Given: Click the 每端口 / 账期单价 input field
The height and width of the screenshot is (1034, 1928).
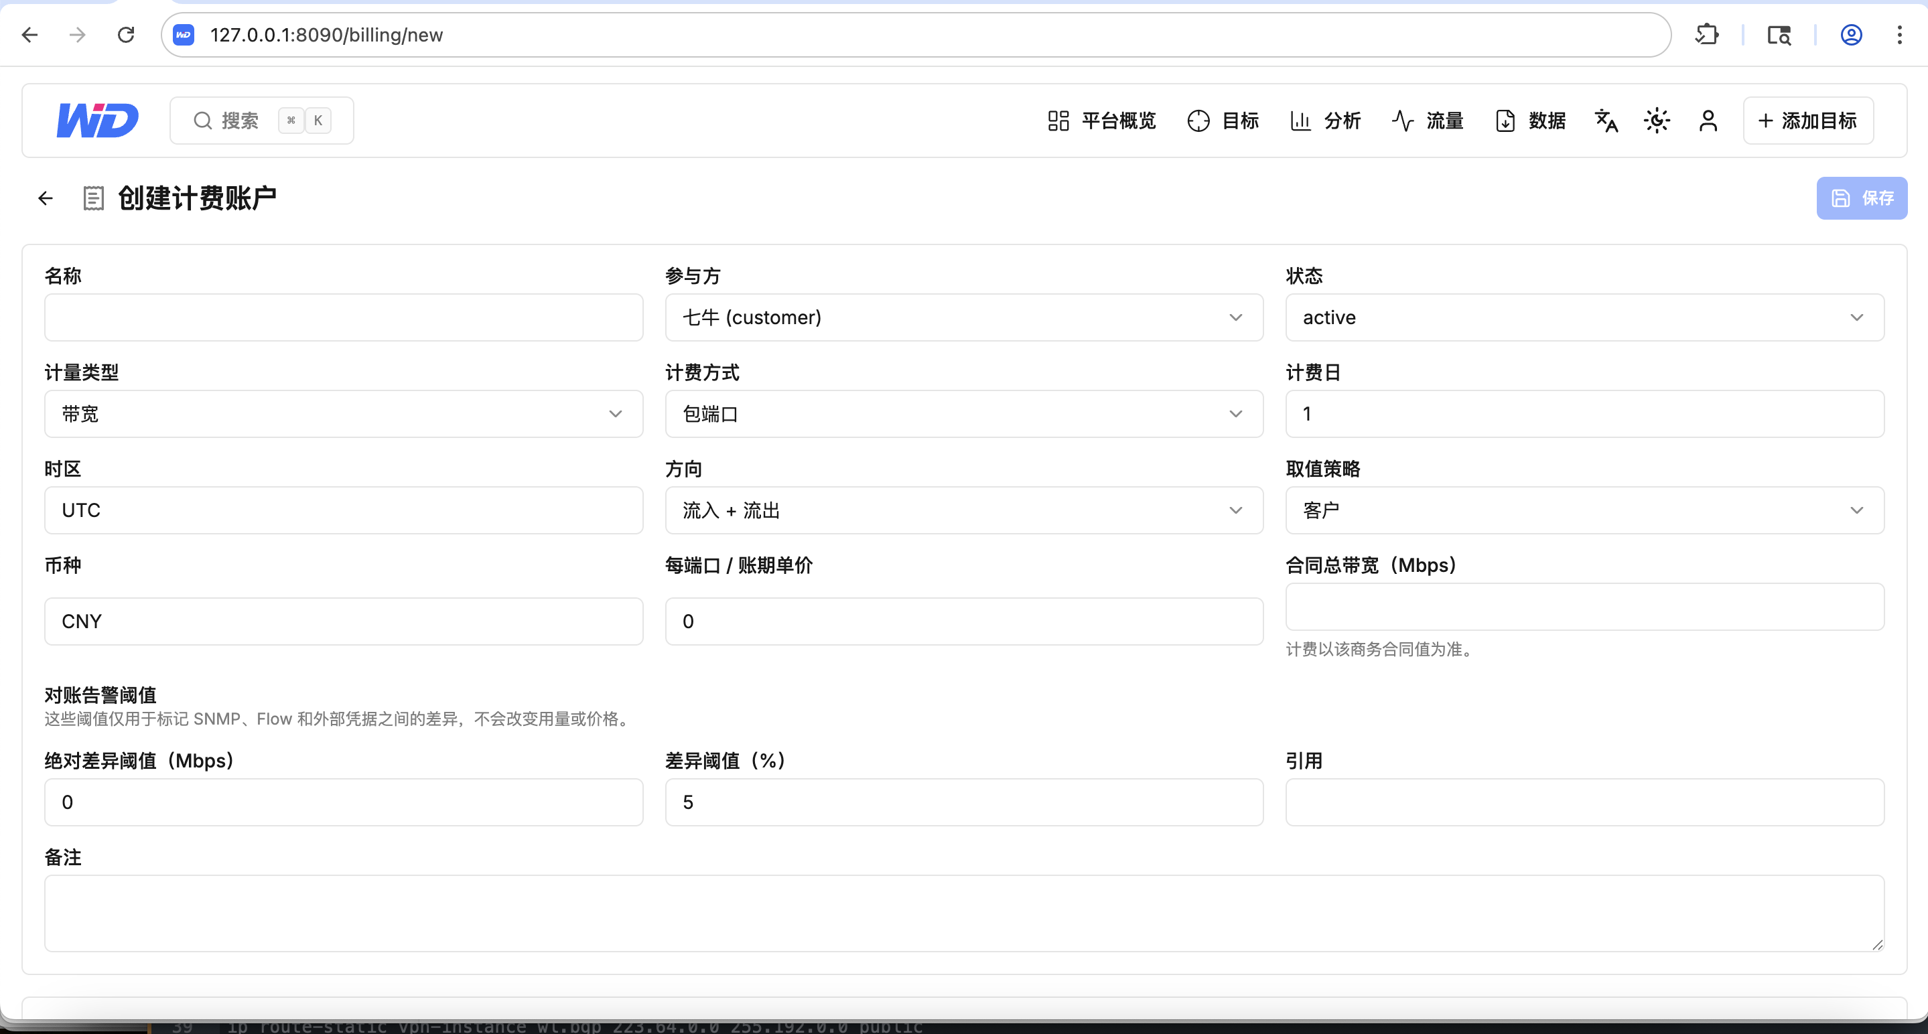Looking at the screenshot, I should tap(964, 621).
